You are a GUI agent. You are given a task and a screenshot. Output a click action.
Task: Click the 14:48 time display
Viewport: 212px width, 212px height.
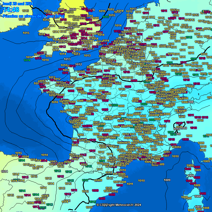[11, 10]
